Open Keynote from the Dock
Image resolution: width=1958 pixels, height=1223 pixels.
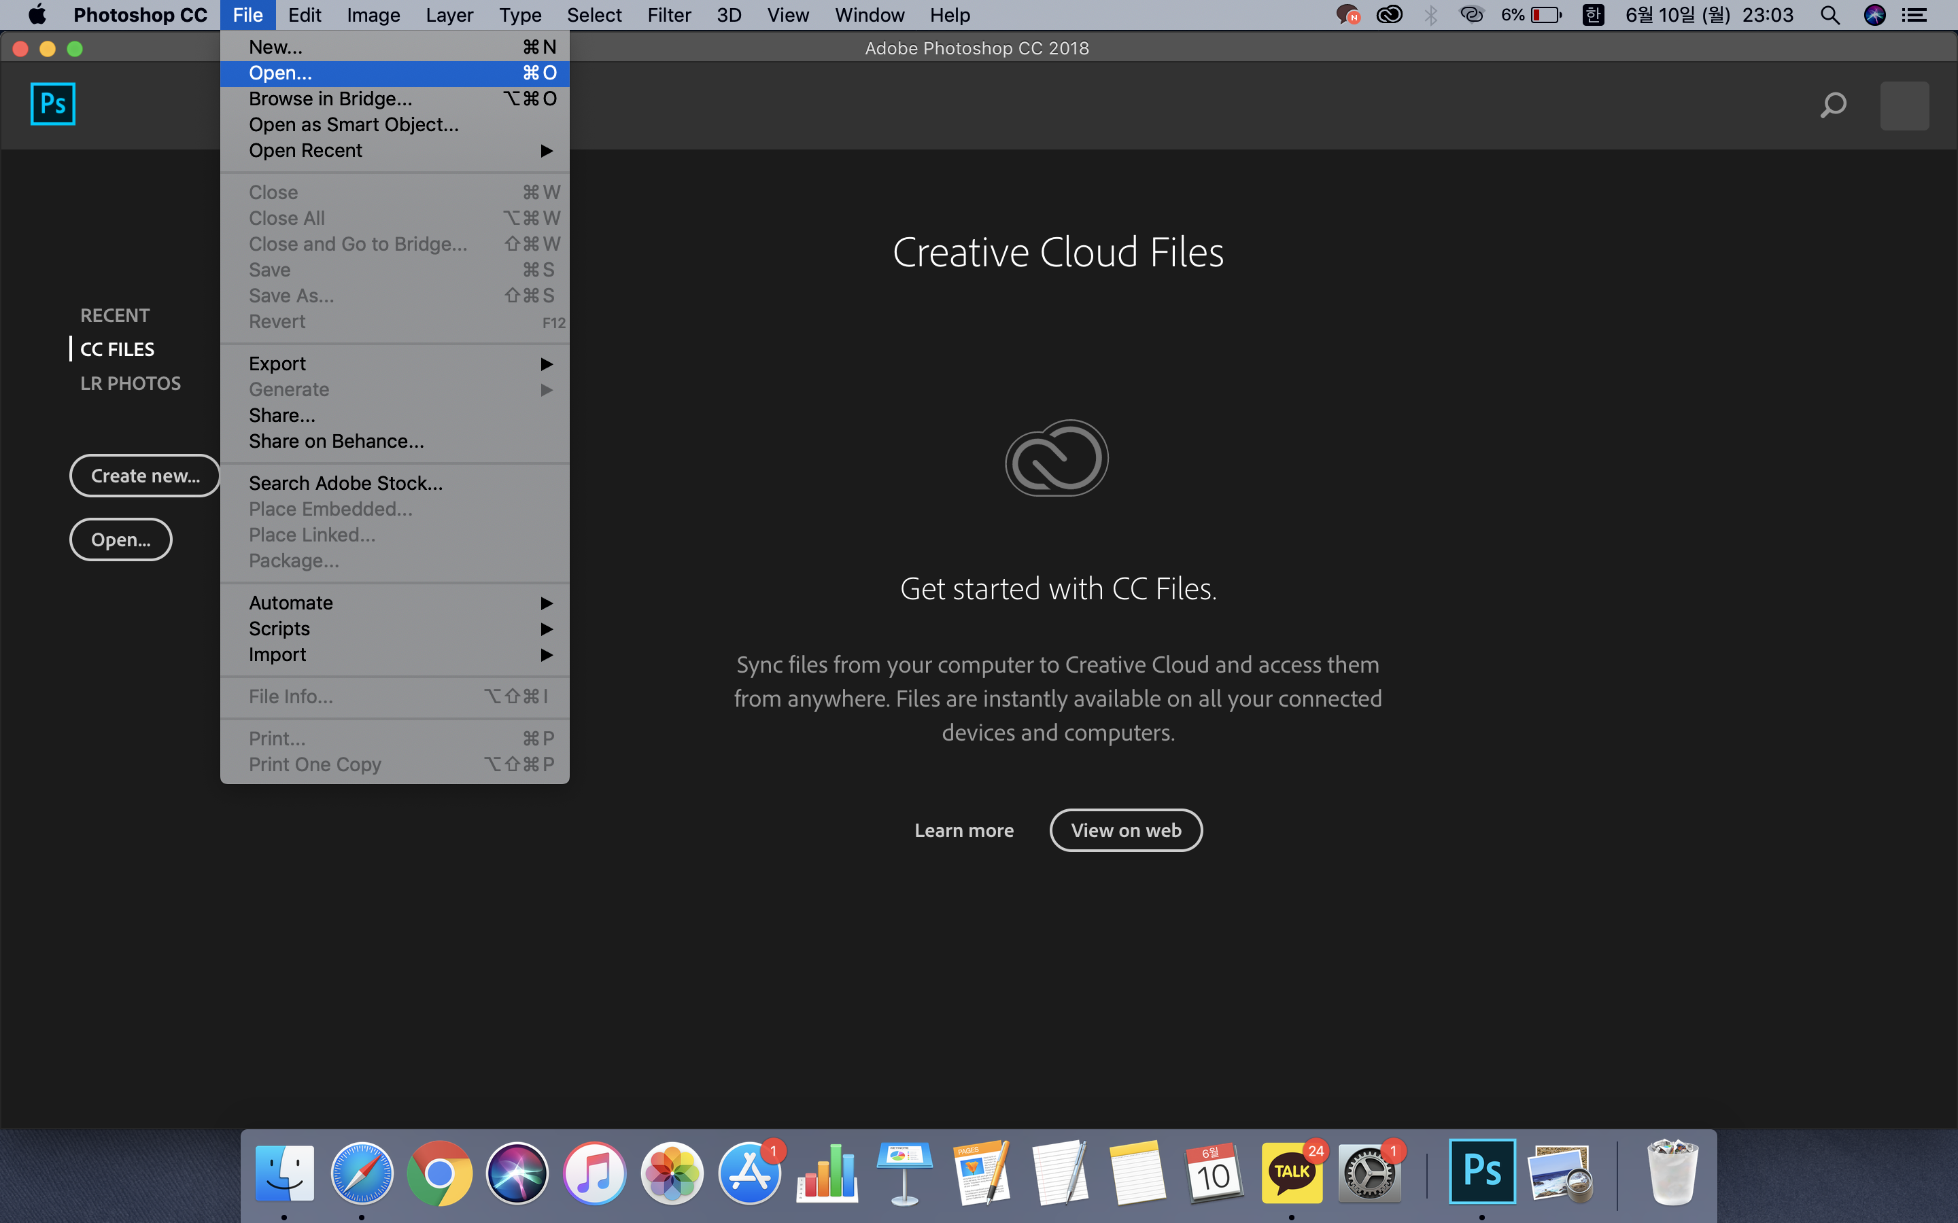coord(905,1172)
